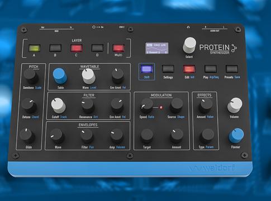
Task: Click the Protein molecule logo icon
Action: pyautogui.click(x=234, y=48)
